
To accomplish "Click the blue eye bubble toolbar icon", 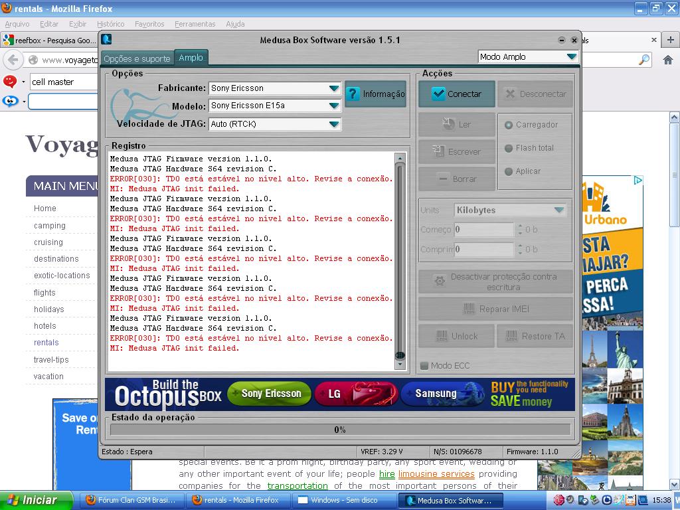I will [10, 102].
